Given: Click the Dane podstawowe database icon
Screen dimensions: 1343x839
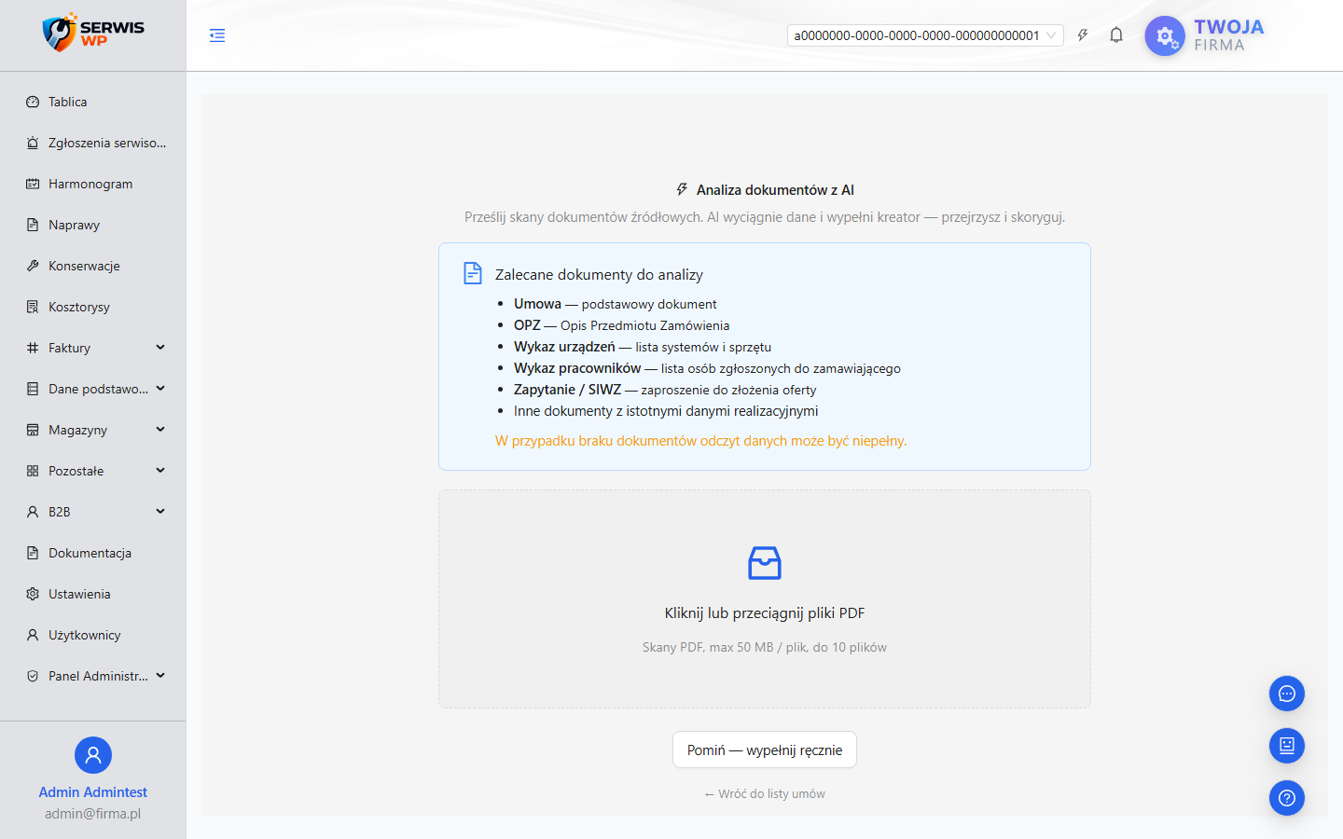Looking at the screenshot, I should pos(33,389).
